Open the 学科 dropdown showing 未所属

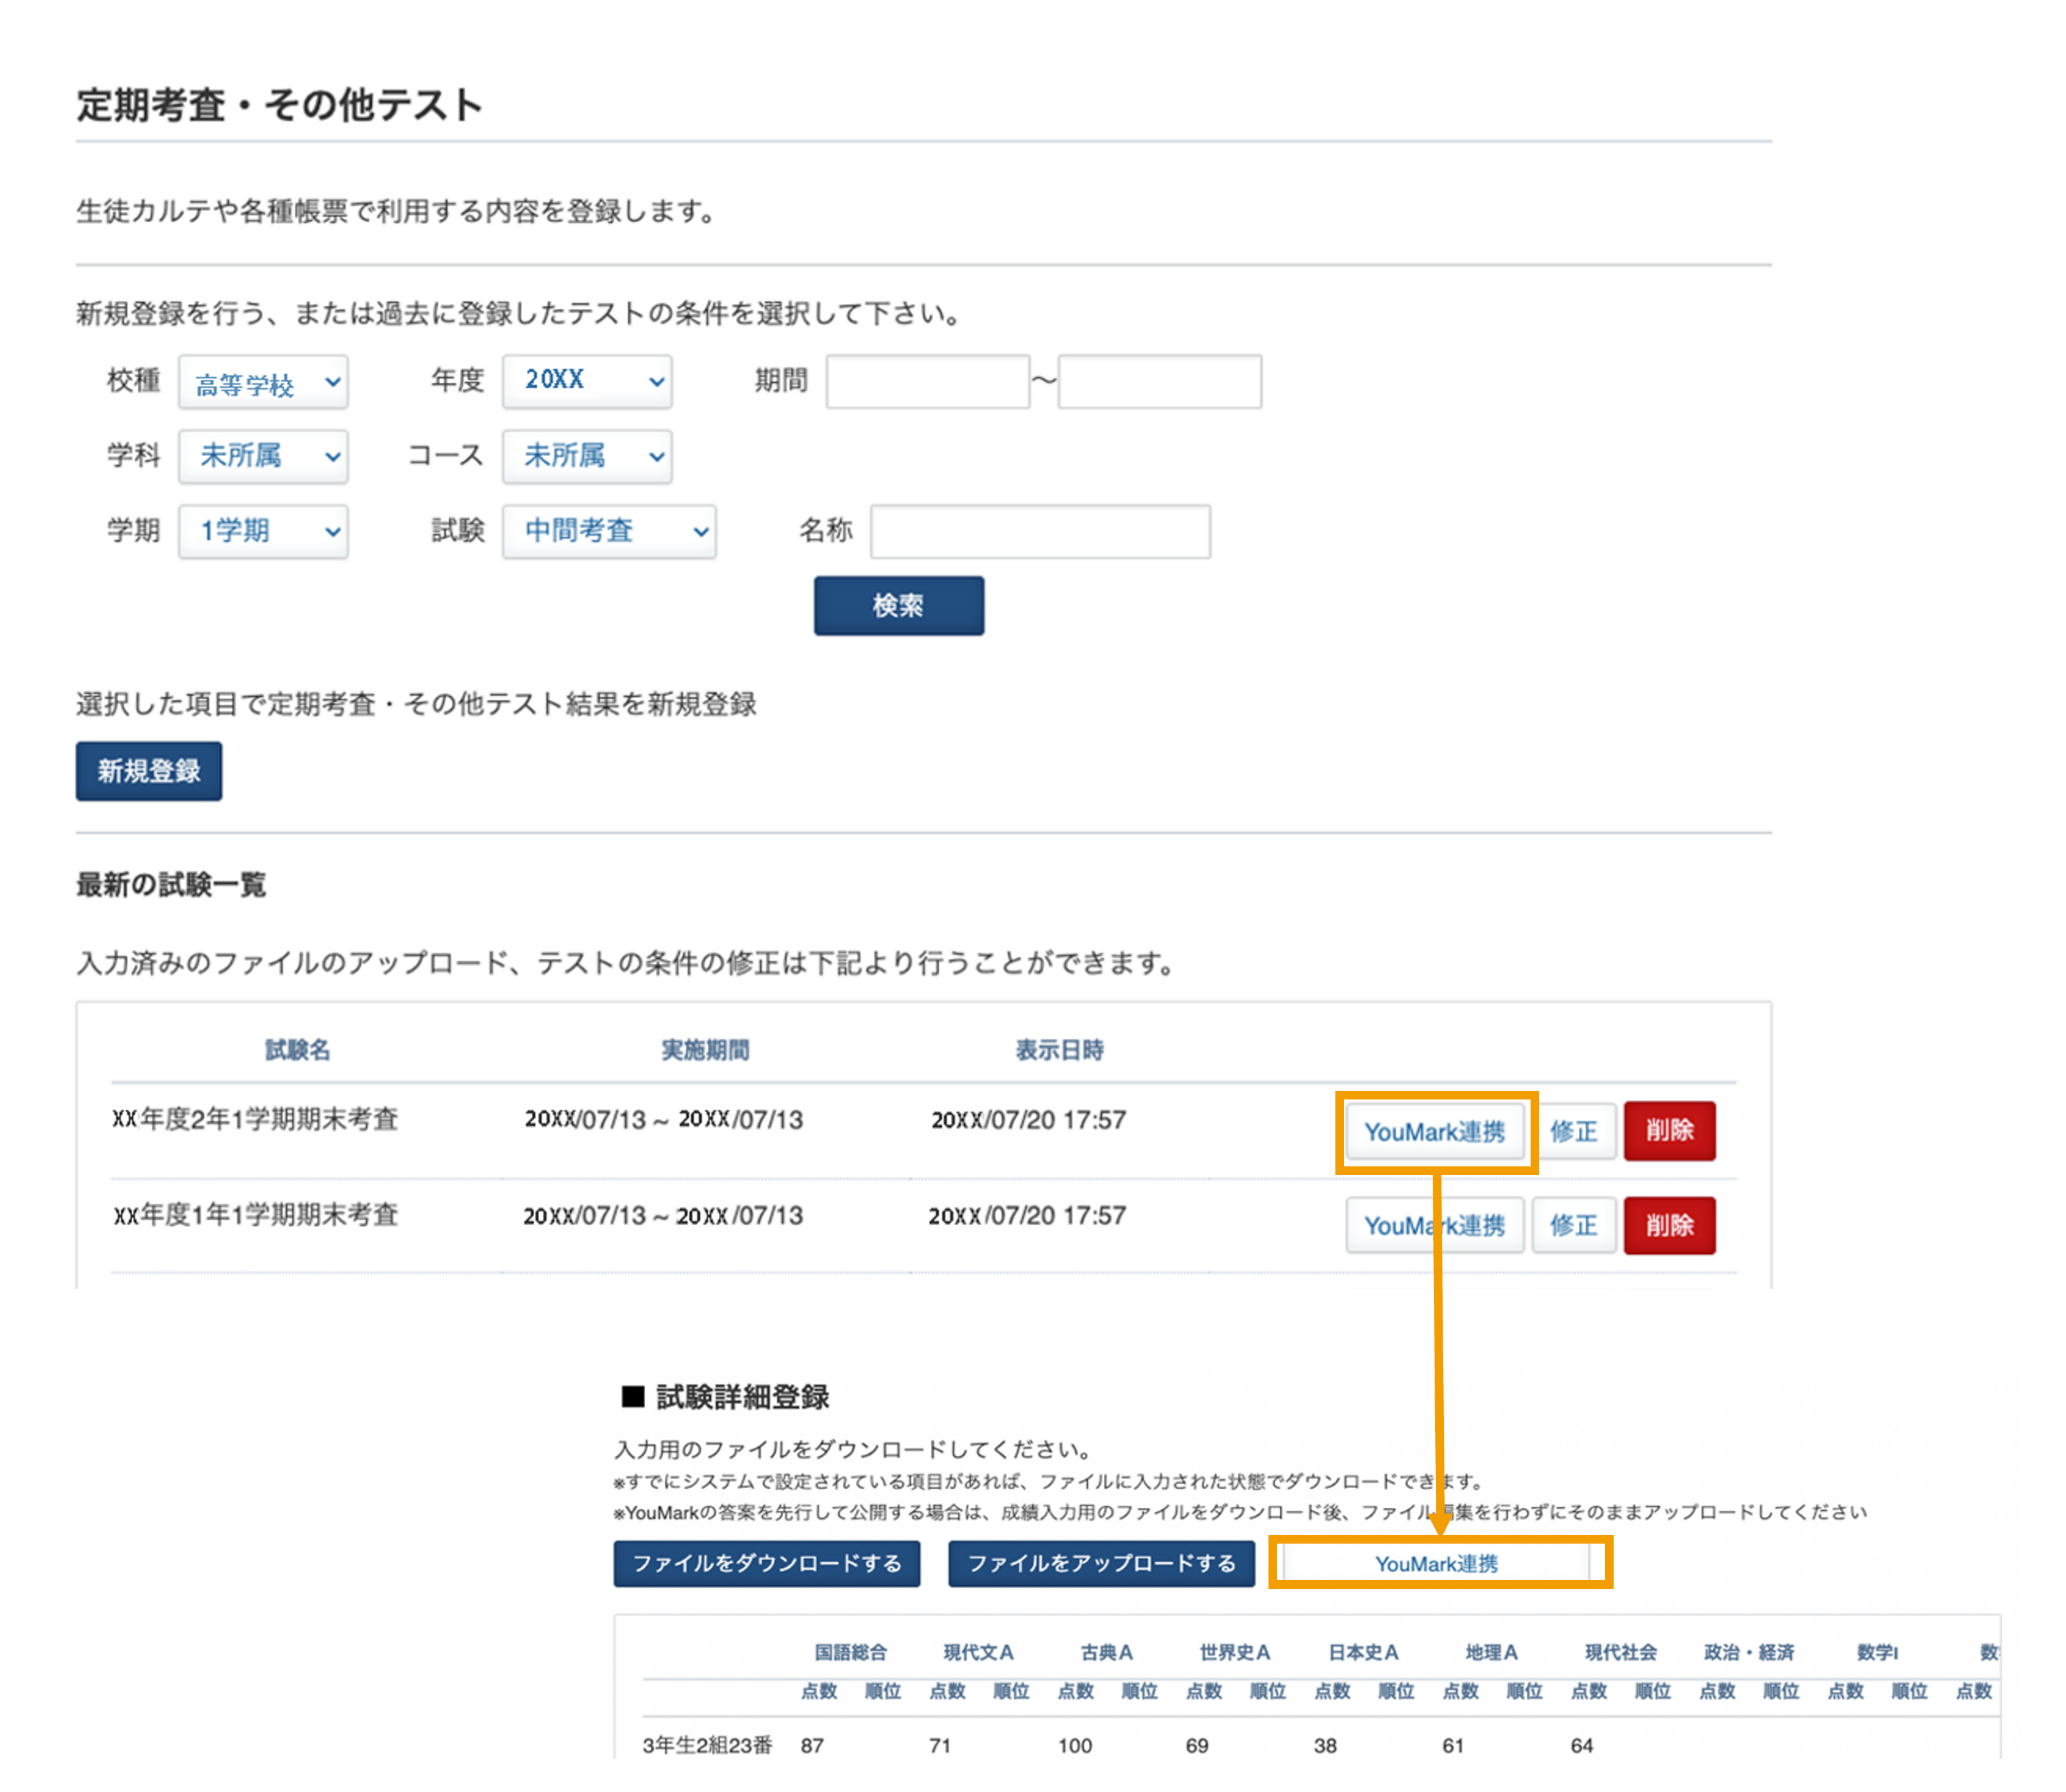tap(263, 457)
